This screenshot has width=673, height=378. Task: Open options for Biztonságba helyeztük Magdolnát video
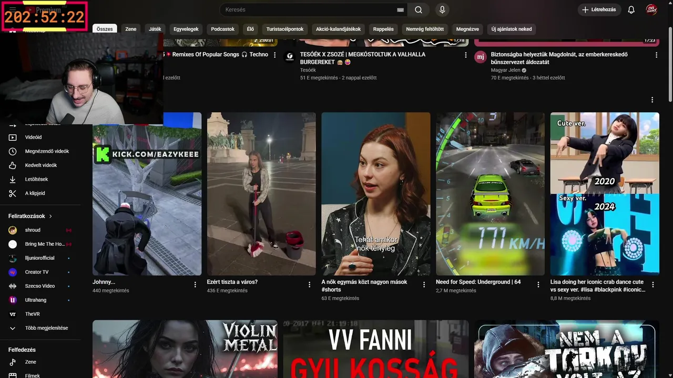point(656,55)
